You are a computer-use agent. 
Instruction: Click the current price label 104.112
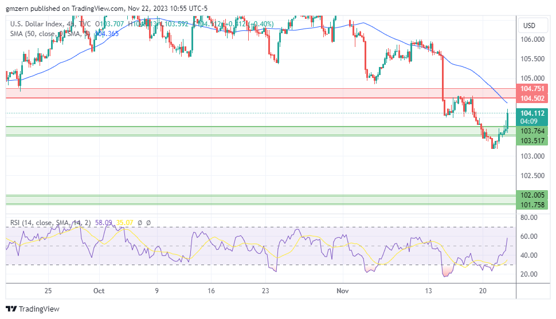point(532,113)
